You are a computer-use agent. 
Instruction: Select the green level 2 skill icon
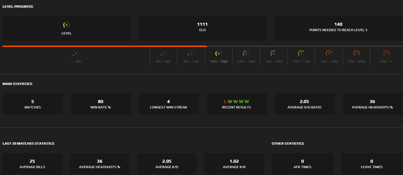point(163,54)
